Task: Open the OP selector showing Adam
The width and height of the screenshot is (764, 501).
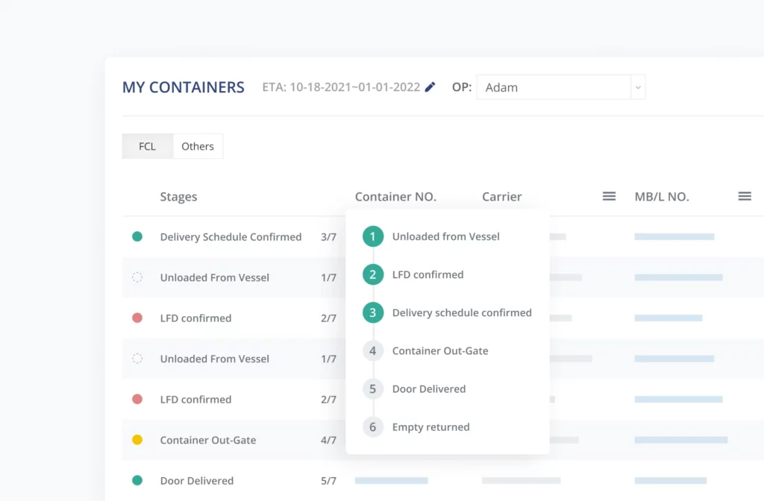Action: pyautogui.click(x=554, y=87)
